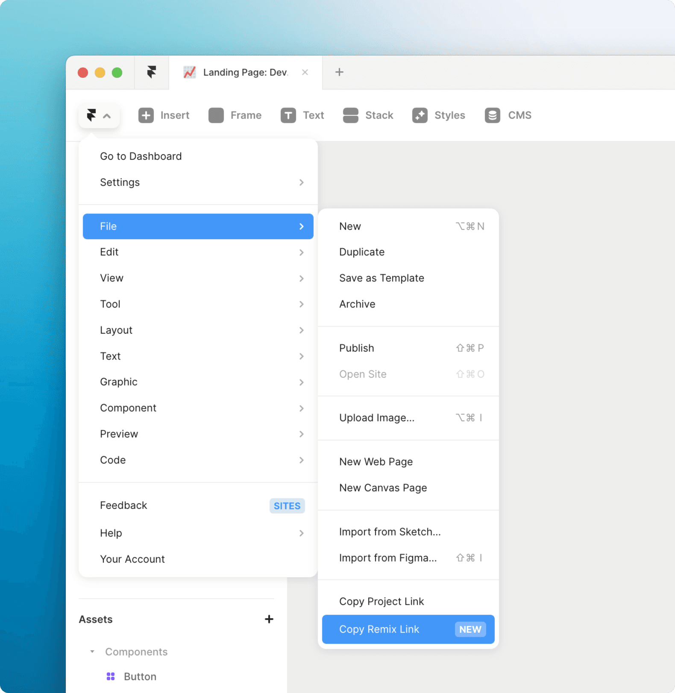Viewport: 675px width, 693px height.
Task: Switch to Landing Page: Dev tab
Action: pyautogui.click(x=246, y=72)
